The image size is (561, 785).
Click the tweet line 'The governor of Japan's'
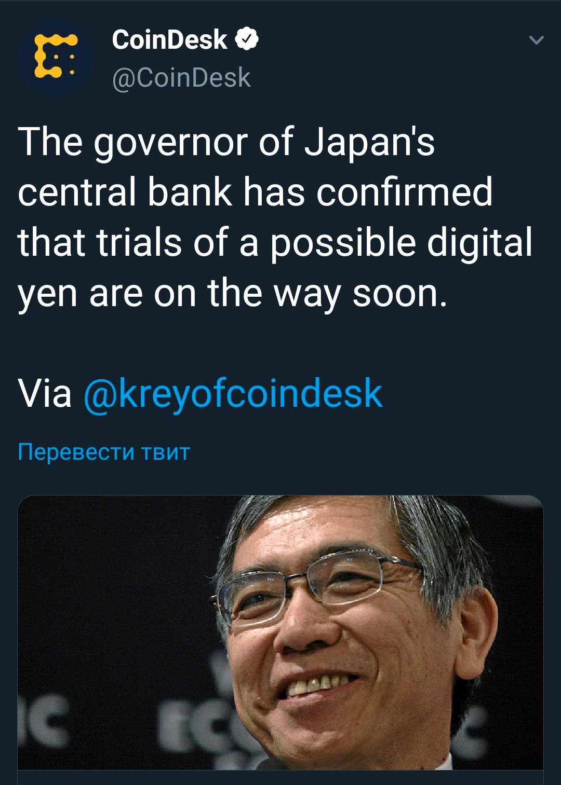click(x=226, y=143)
